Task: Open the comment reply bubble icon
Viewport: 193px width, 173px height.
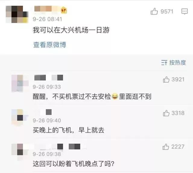Action: 185,11
